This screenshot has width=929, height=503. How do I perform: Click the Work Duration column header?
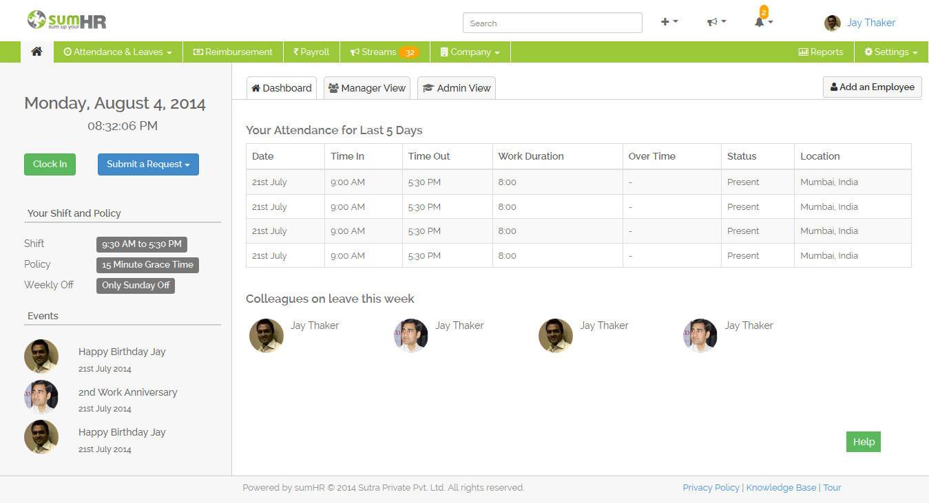[x=558, y=156]
